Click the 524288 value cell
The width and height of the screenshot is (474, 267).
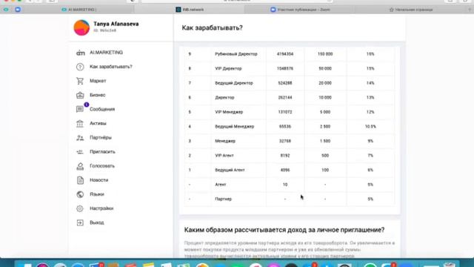(285, 83)
